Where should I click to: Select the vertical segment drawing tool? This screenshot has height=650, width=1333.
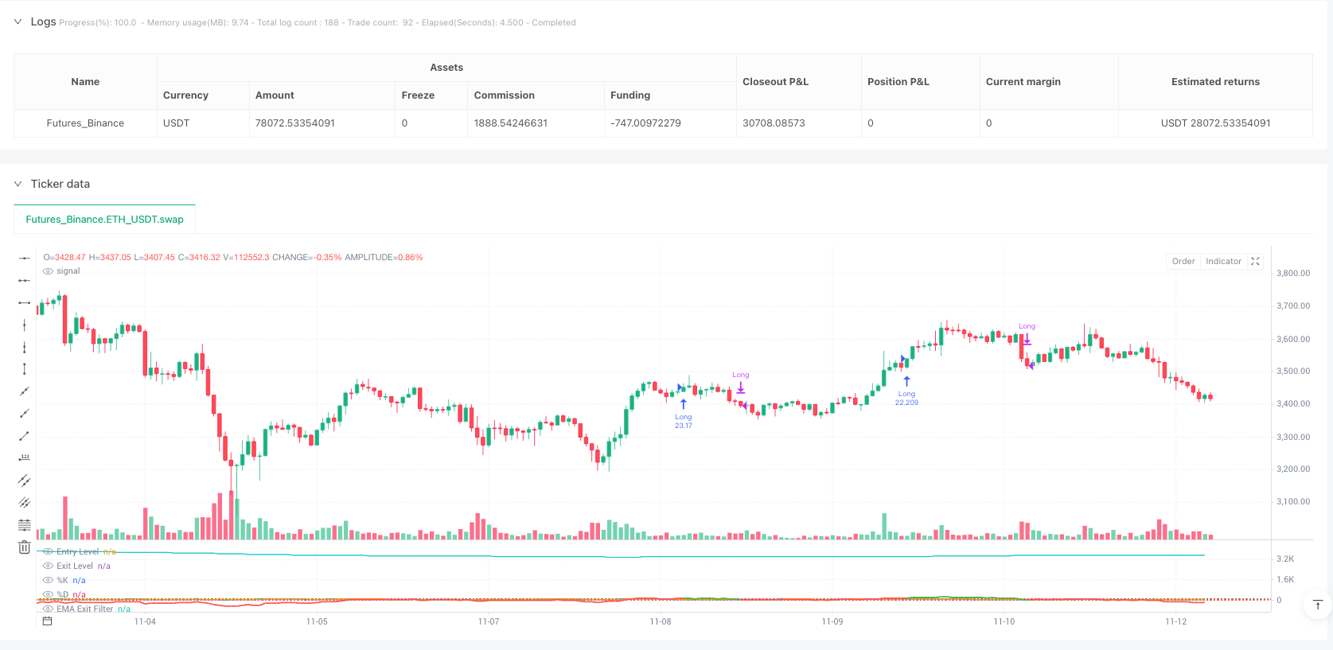[24, 369]
